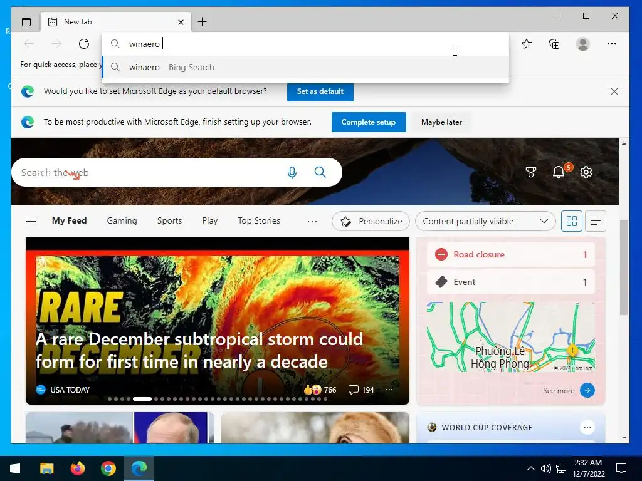Open the profile avatar icon
Viewport: 642px width, 481px height.
[x=582, y=44]
